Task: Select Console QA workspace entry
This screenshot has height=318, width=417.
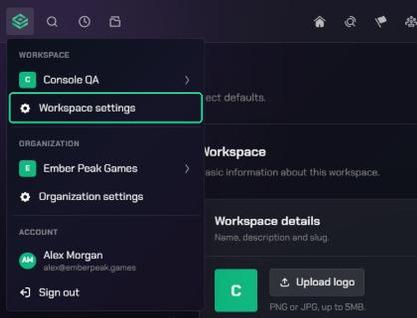Action: tap(105, 80)
